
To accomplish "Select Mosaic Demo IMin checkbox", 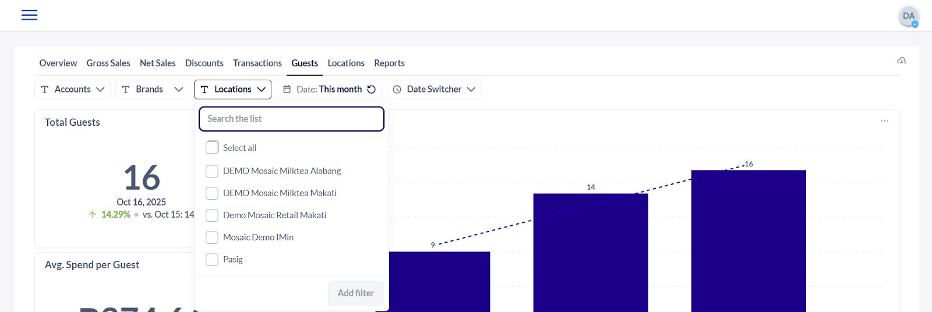I will pyautogui.click(x=212, y=237).
